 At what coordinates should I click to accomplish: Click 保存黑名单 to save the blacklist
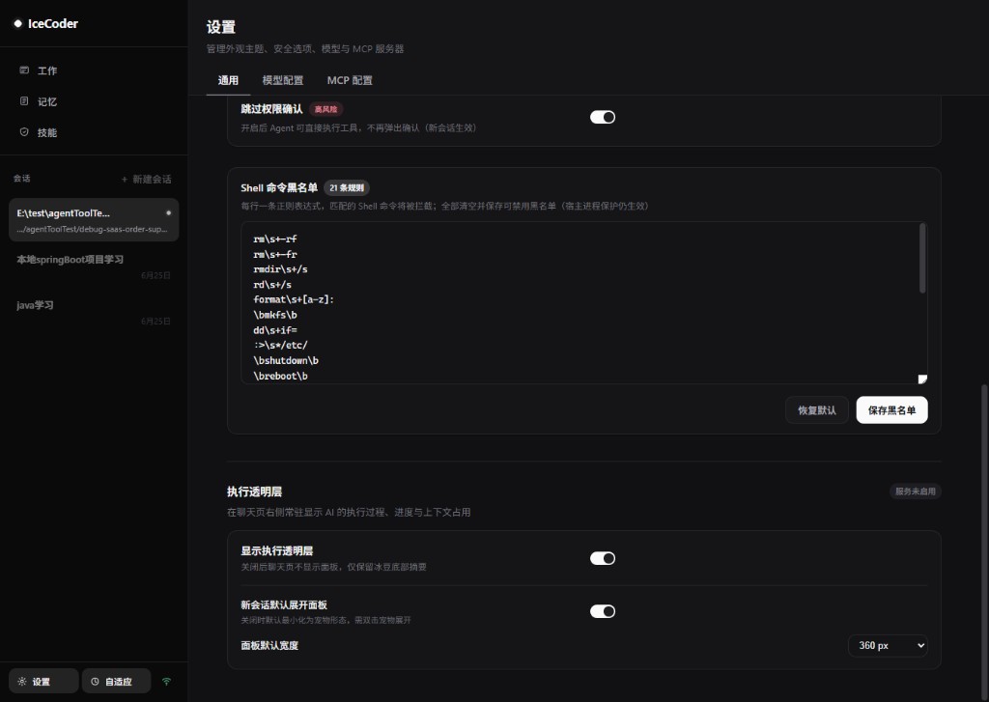tap(891, 410)
